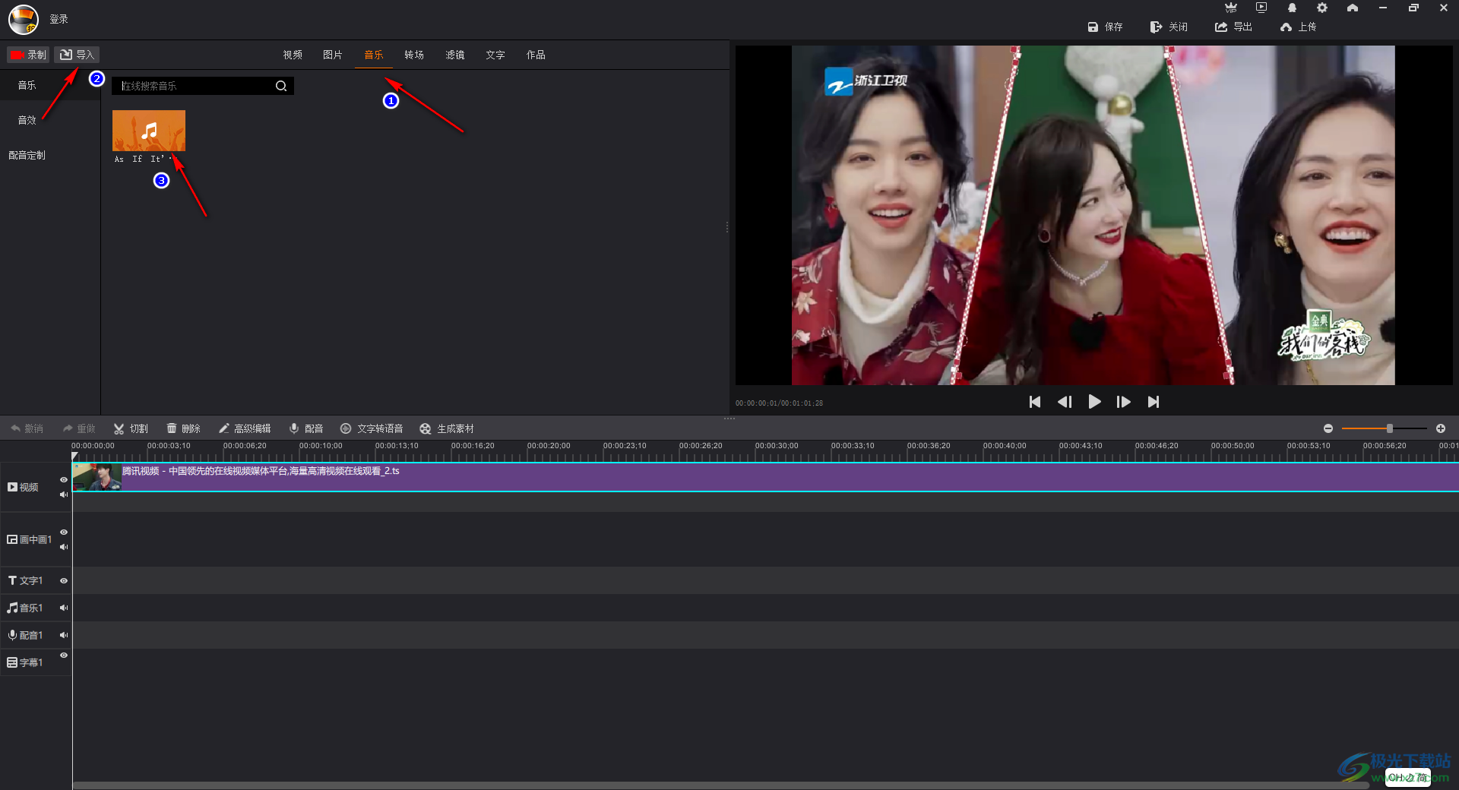Go to the home icon in title bar

pos(1353,8)
